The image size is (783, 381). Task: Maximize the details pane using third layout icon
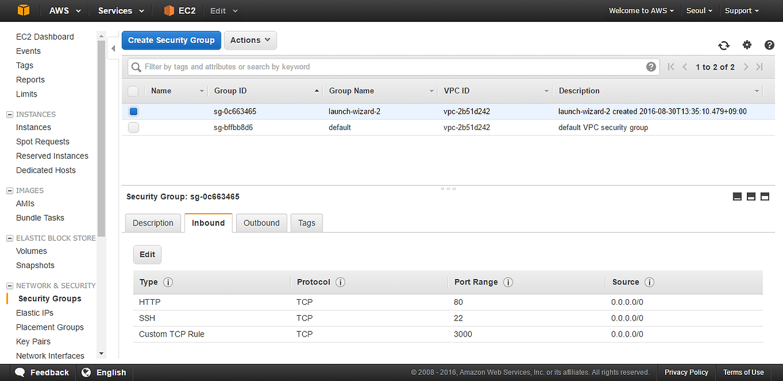click(765, 197)
